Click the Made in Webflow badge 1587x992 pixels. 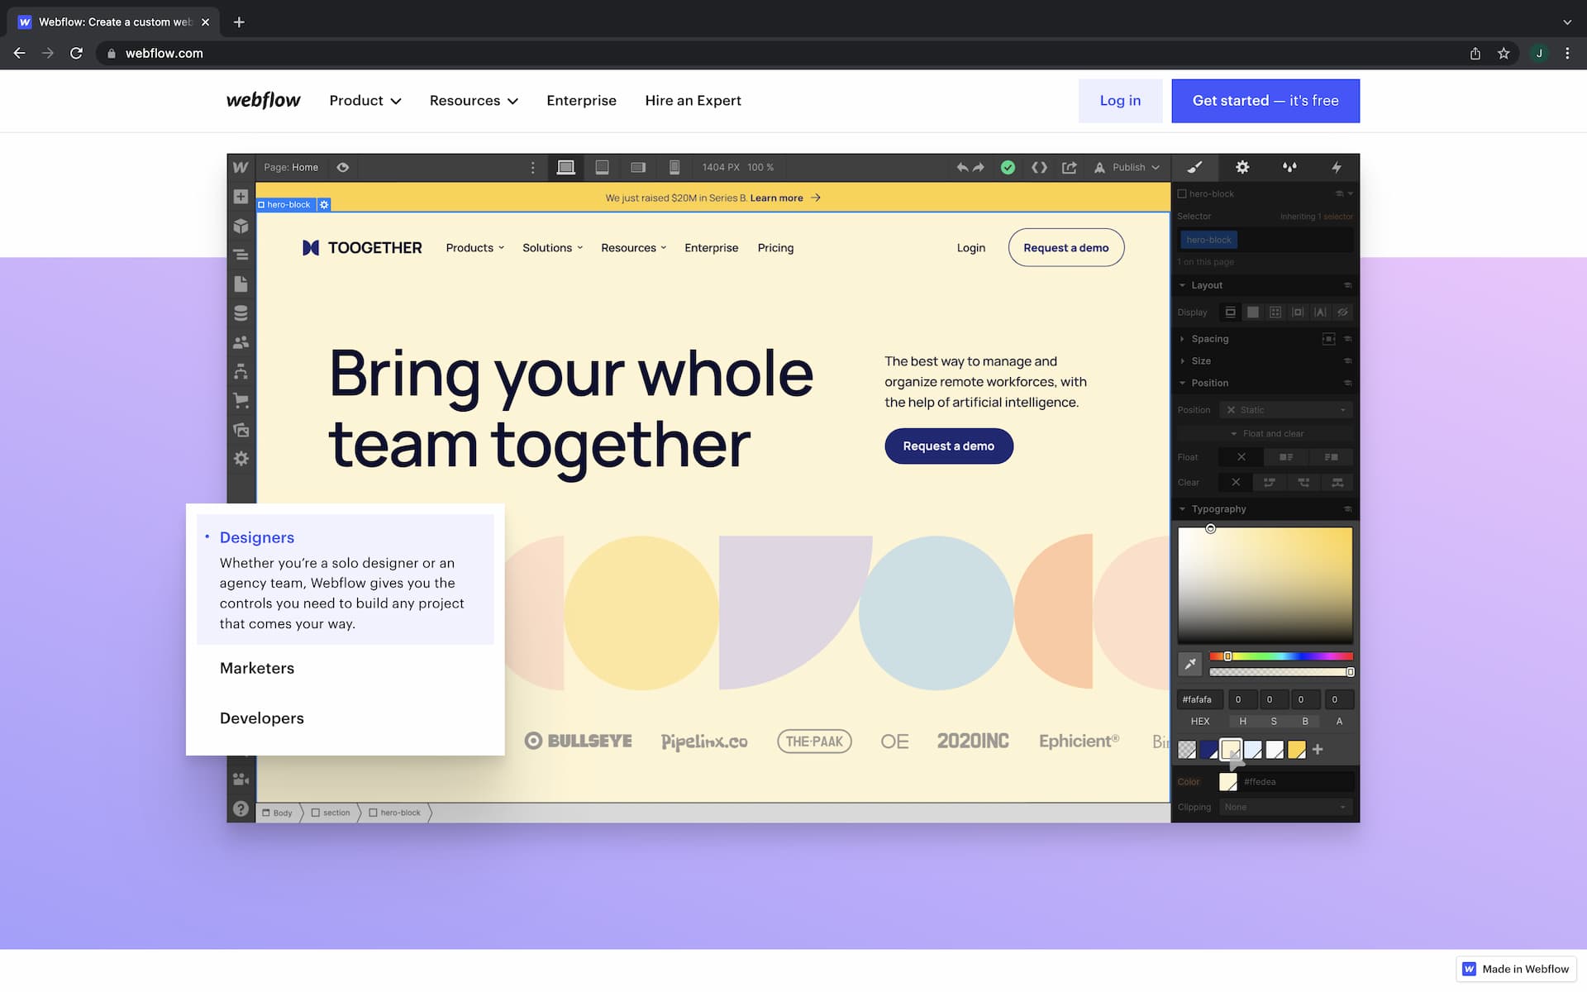1516,969
